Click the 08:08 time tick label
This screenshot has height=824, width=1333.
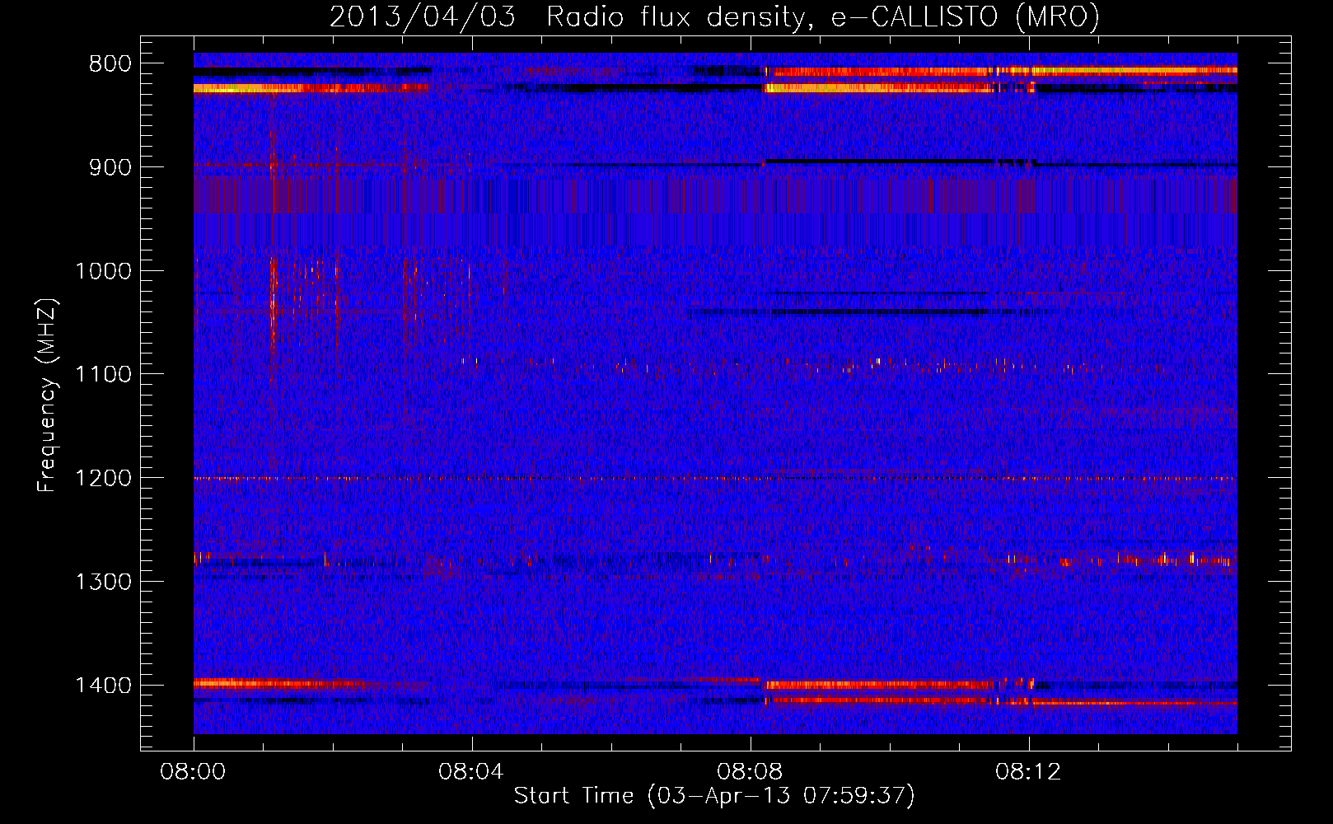click(x=750, y=772)
